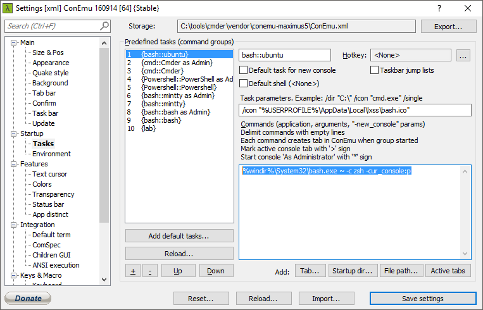Screen dimensions: 483x310
Task: Click the search magnifier icon
Action: 104,26
